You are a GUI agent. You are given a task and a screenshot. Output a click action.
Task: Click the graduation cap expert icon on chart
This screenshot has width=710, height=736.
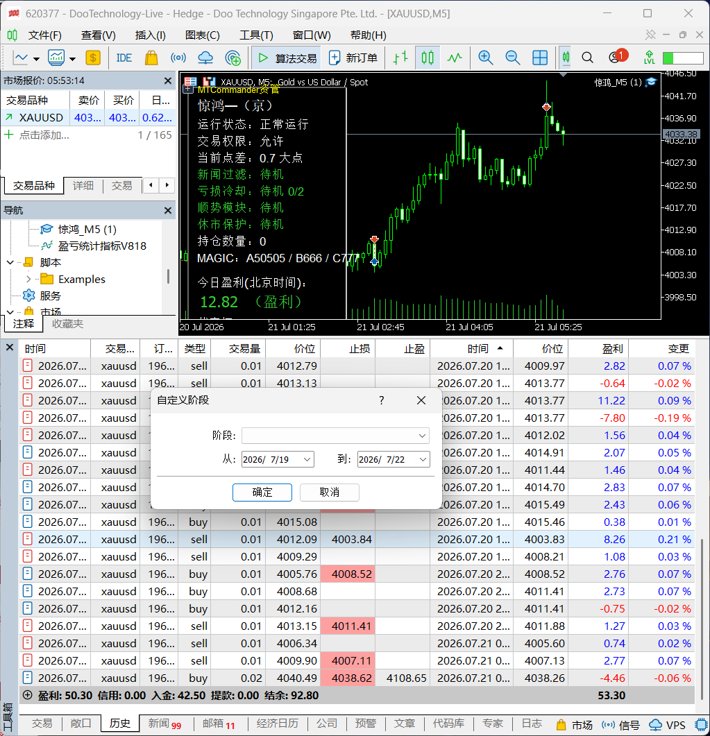tap(651, 82)
